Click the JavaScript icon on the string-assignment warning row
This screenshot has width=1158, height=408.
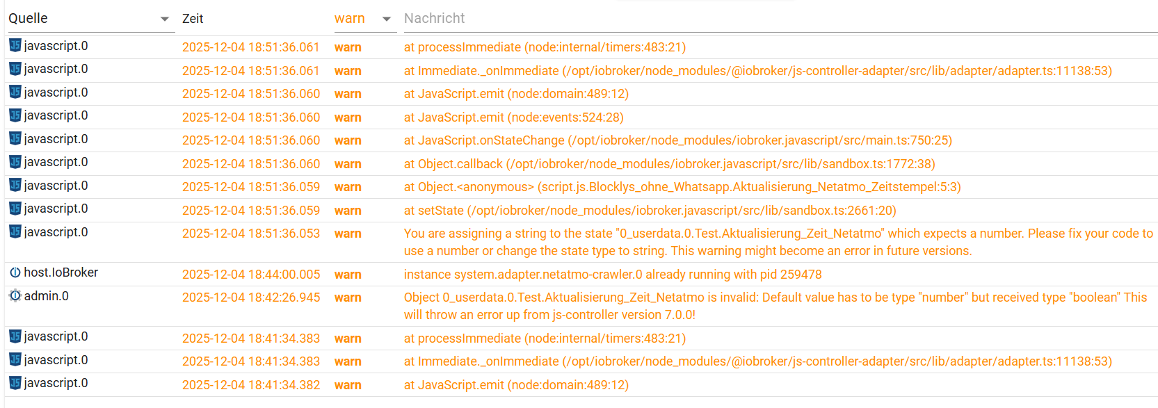click(15, 231)
